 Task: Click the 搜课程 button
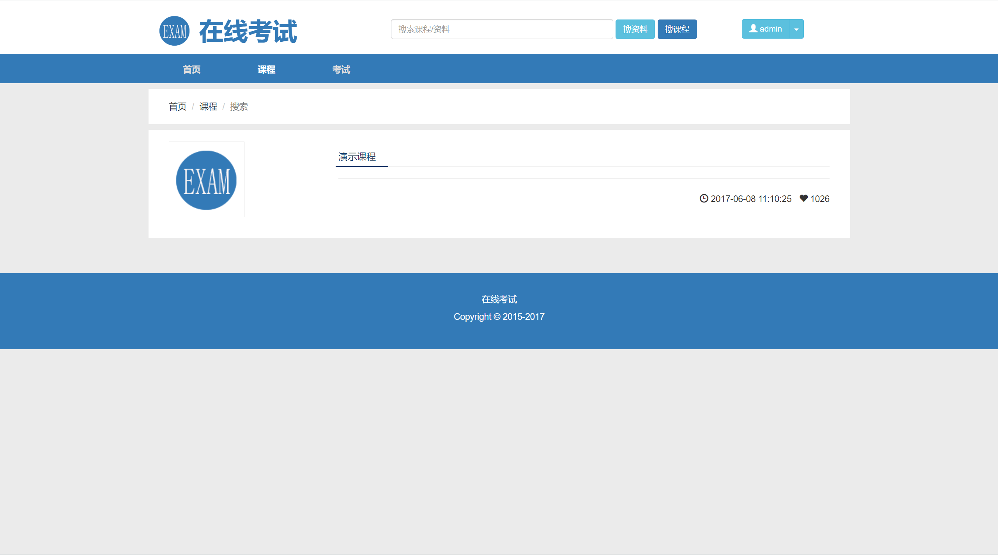(677, 29)
